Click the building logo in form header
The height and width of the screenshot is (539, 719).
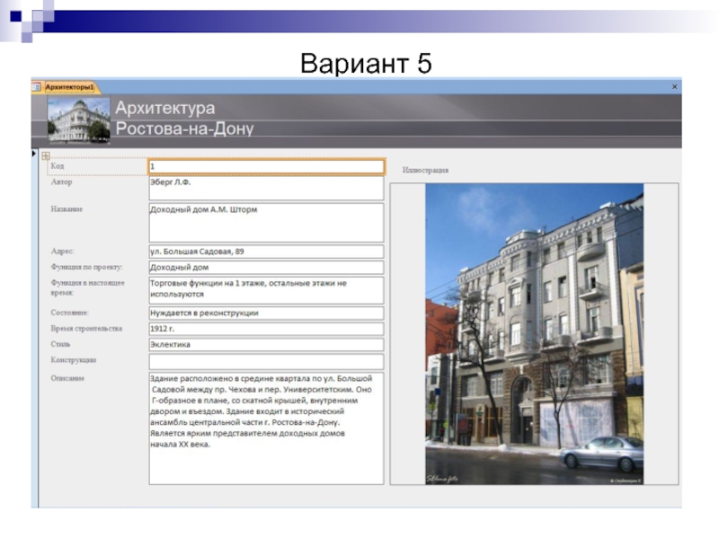[x=78, y=120]
